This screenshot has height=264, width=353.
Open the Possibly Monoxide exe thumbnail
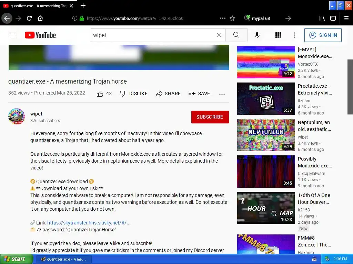266,172
